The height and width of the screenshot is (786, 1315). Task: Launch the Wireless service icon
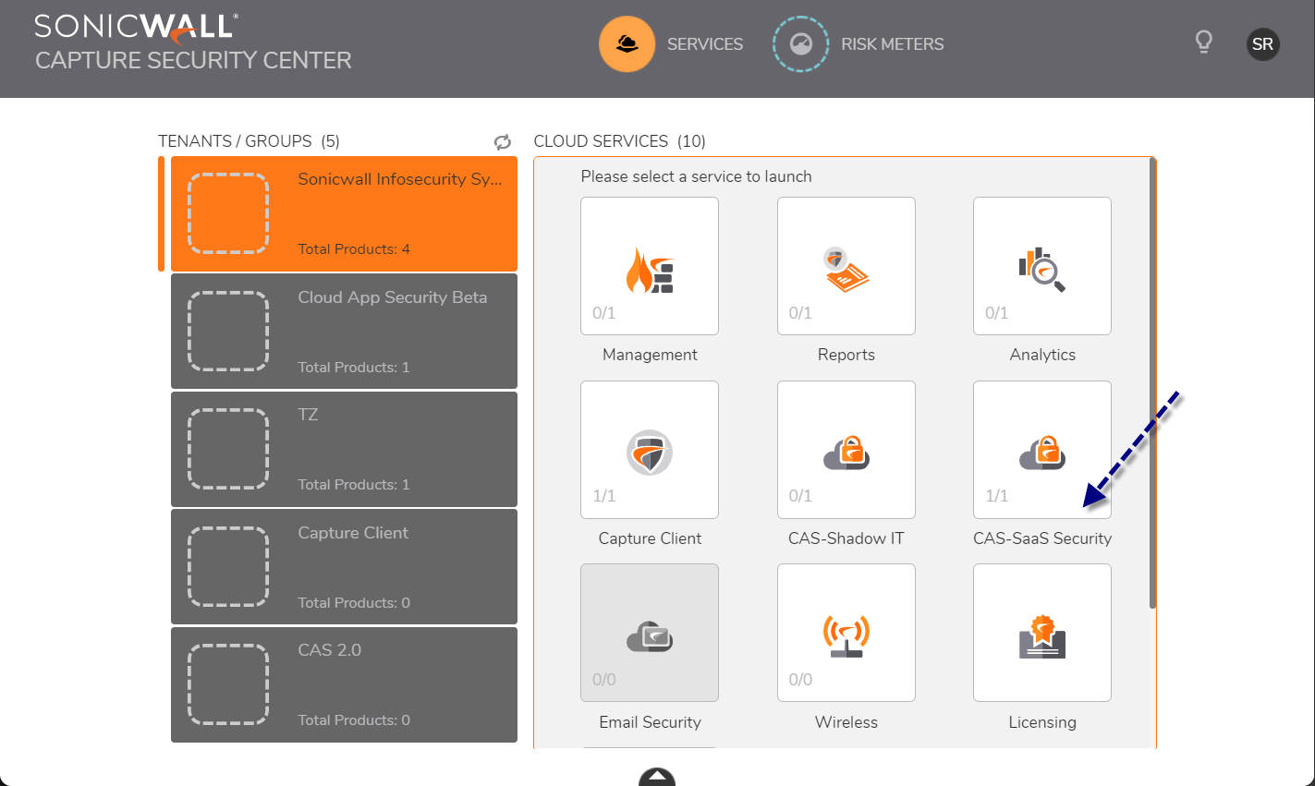point(846,633)
